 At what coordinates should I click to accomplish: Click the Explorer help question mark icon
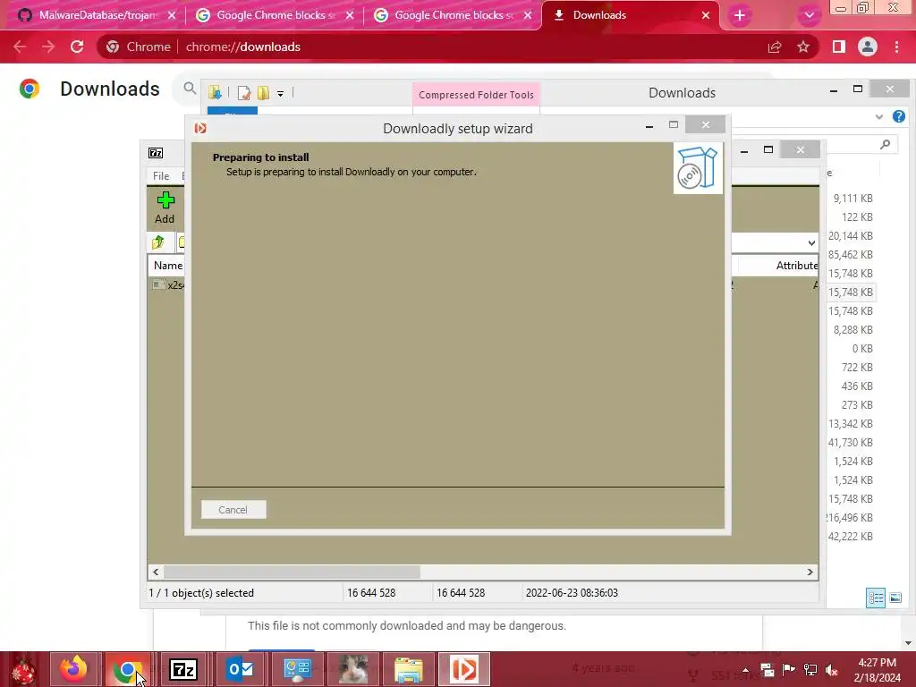point(898,116)
